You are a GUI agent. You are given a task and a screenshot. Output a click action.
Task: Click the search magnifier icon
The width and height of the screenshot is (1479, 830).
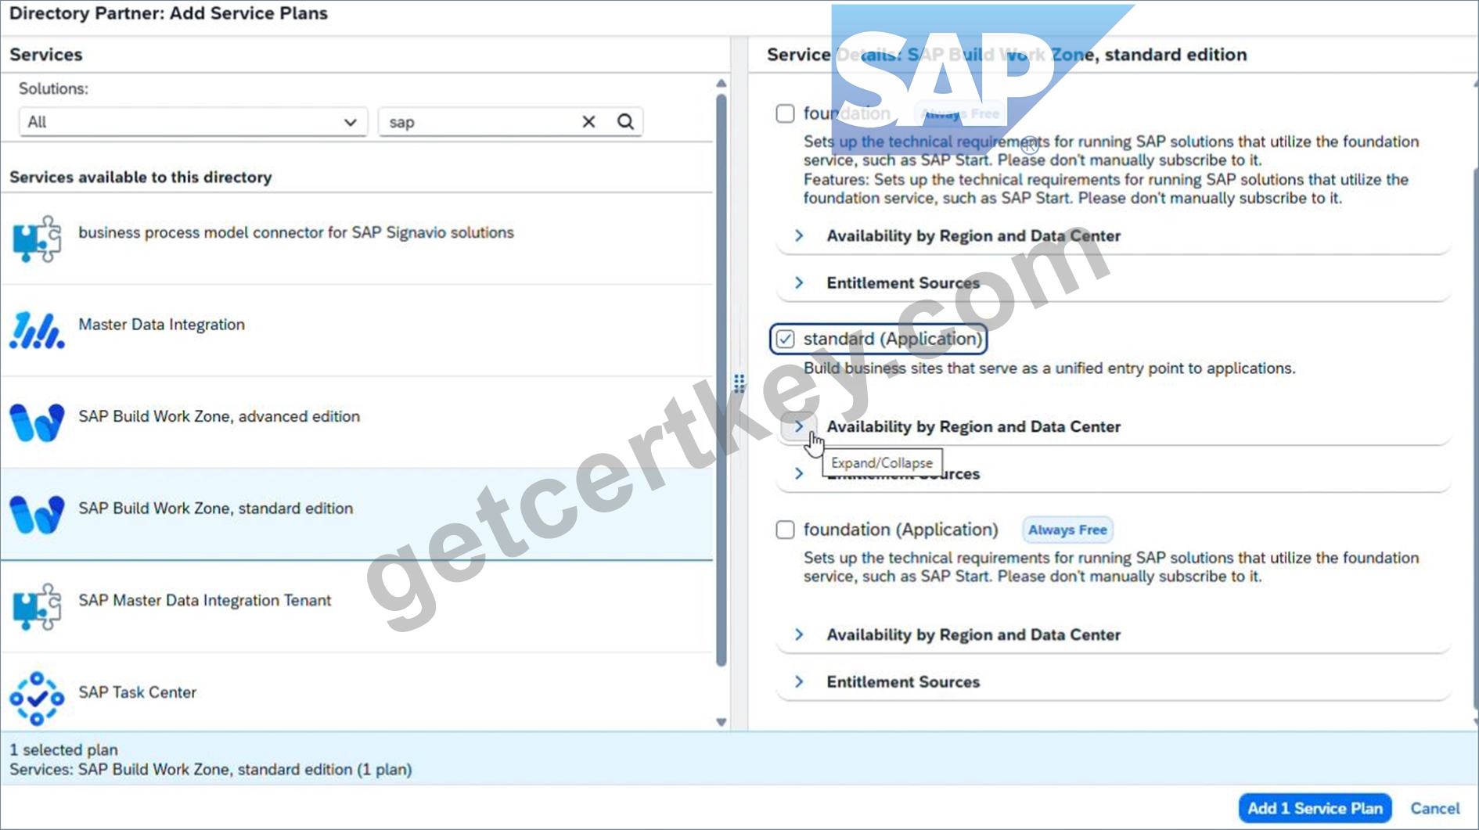625,122
